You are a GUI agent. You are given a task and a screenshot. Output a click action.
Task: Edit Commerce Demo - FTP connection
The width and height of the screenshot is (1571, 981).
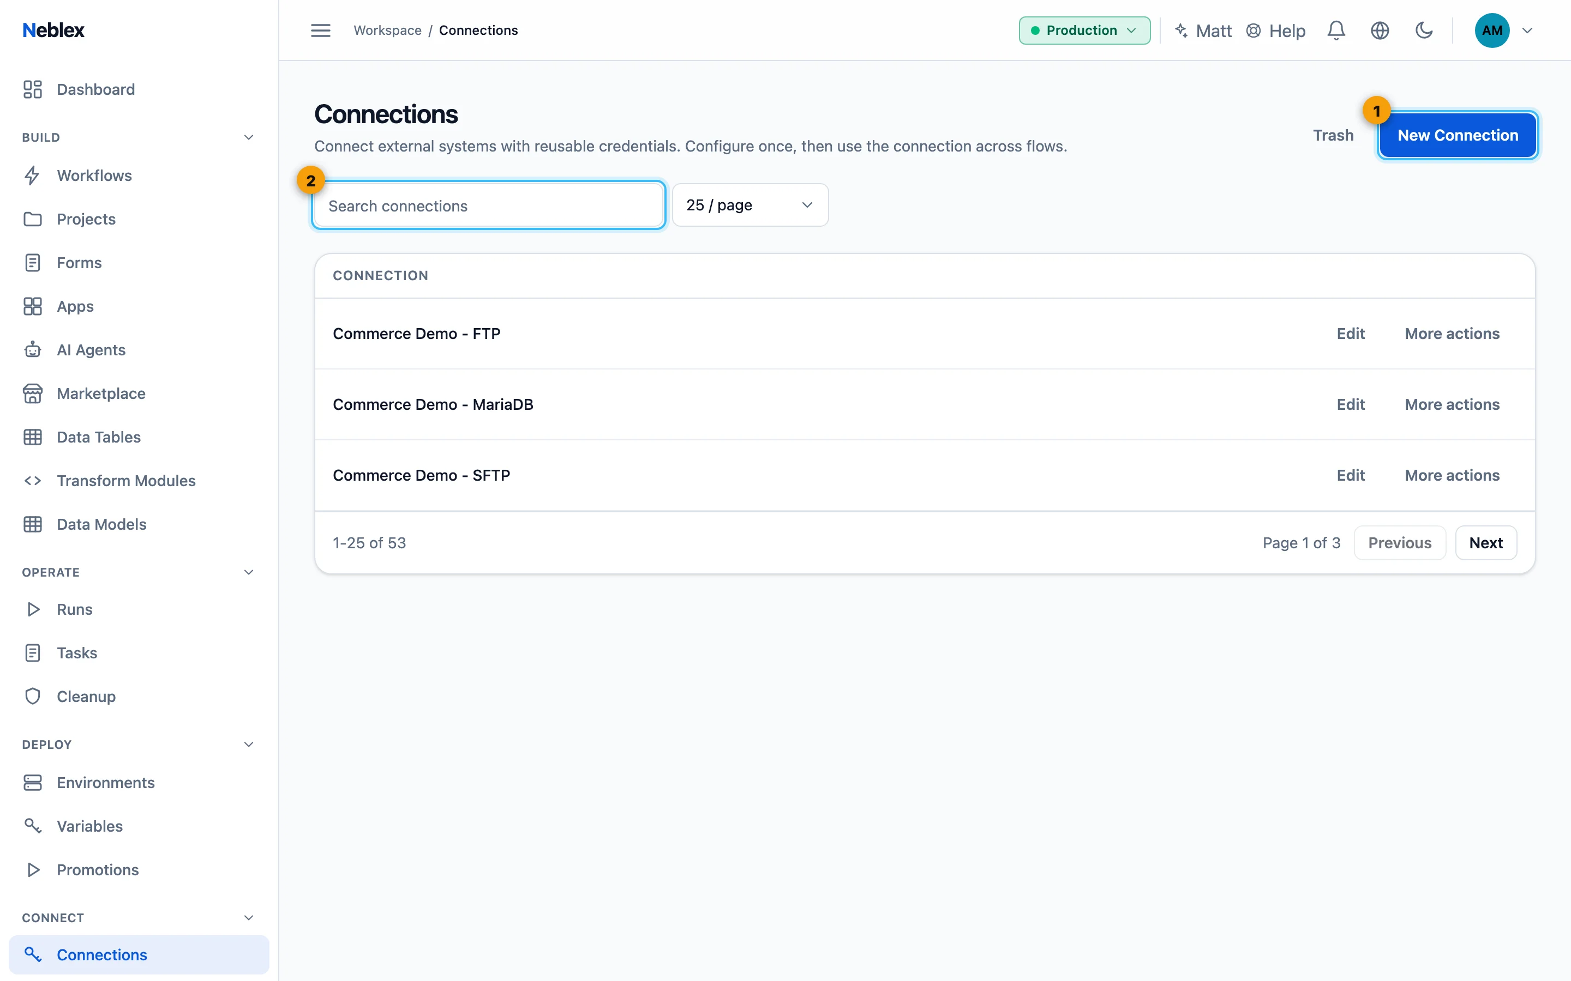pos(1350,334)
